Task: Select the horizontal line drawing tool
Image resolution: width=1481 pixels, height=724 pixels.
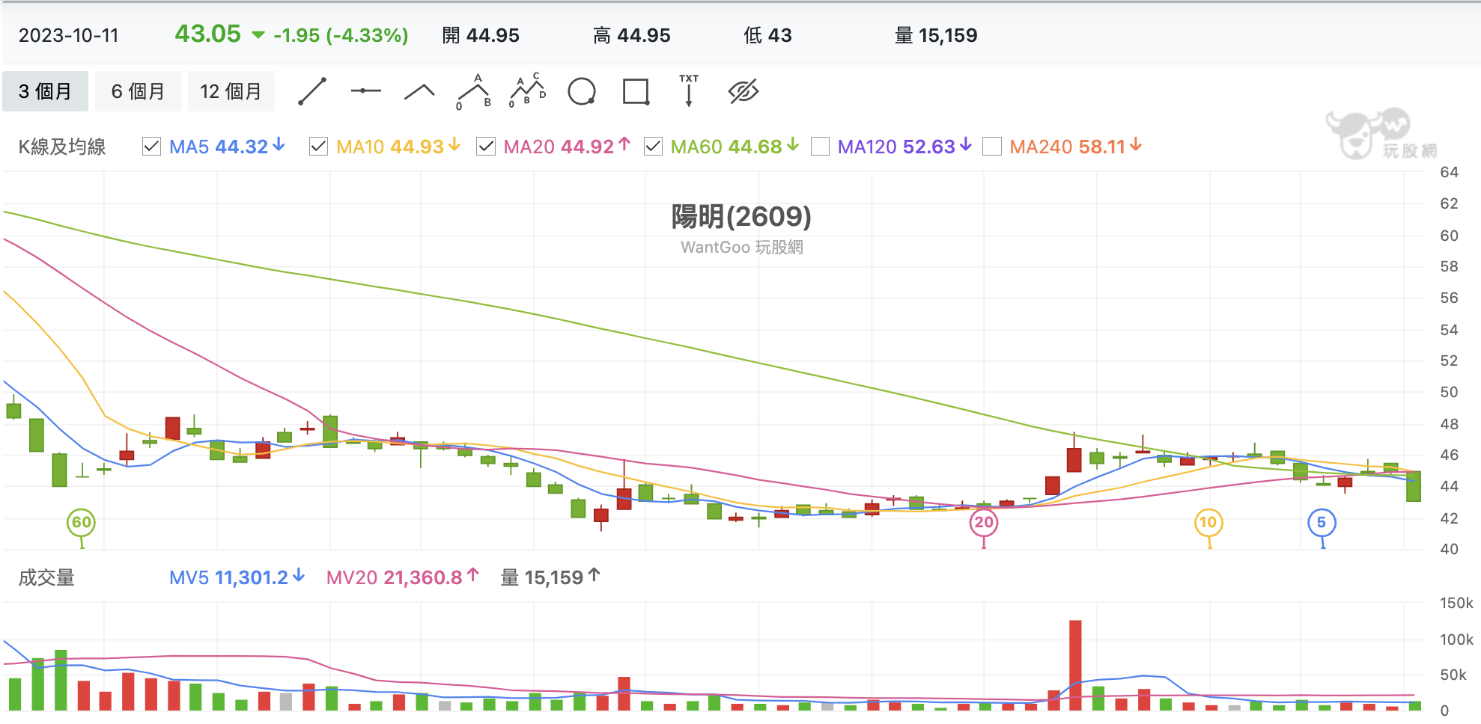Action: [x=365, y=91]
